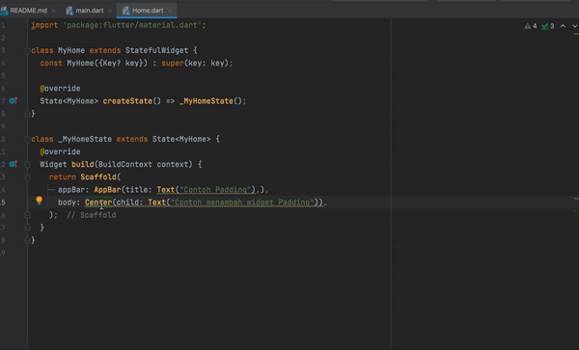Click the override gutter icon beside createState

point(14,100)
